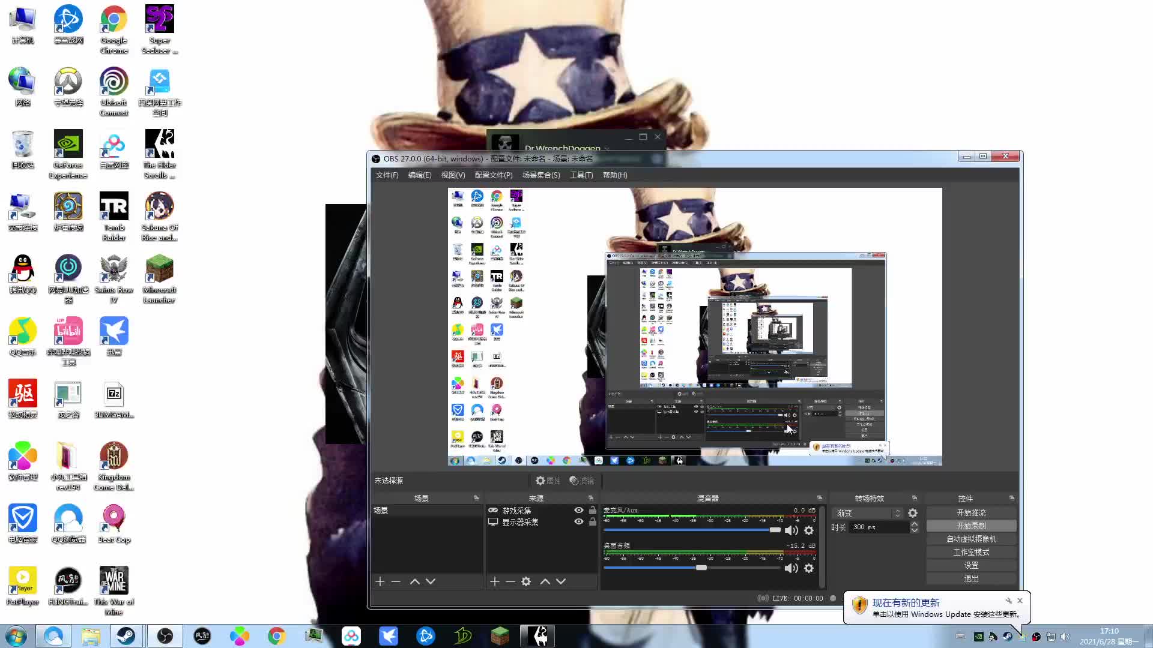
Task: Click 启动虚拟摄像机 button
Action: coord(971,539)
